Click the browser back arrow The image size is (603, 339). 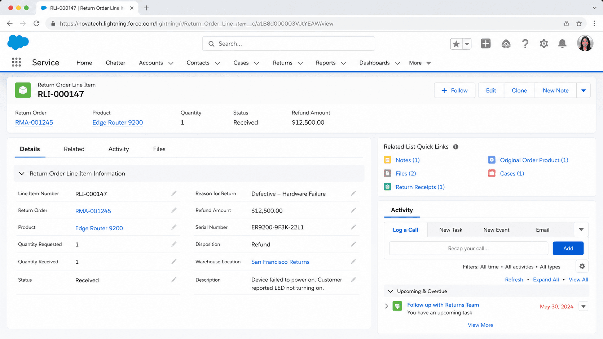pyautogui.click(x=10, y=23)
